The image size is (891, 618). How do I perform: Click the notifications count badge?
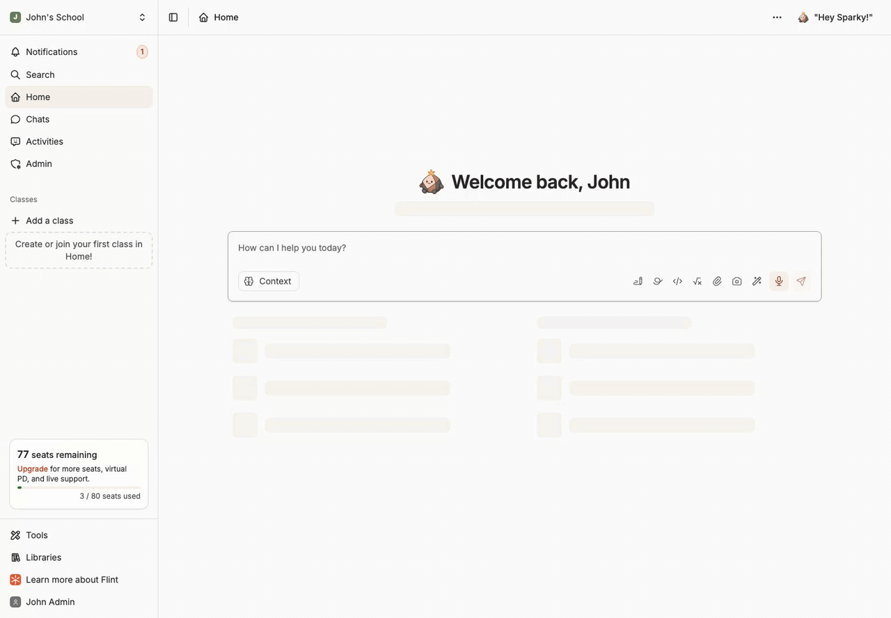pos(142,52)
